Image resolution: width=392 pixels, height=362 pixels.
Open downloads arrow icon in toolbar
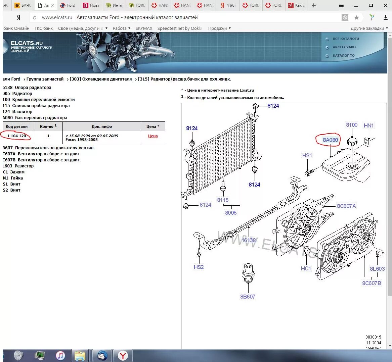(x=385, y=17)
